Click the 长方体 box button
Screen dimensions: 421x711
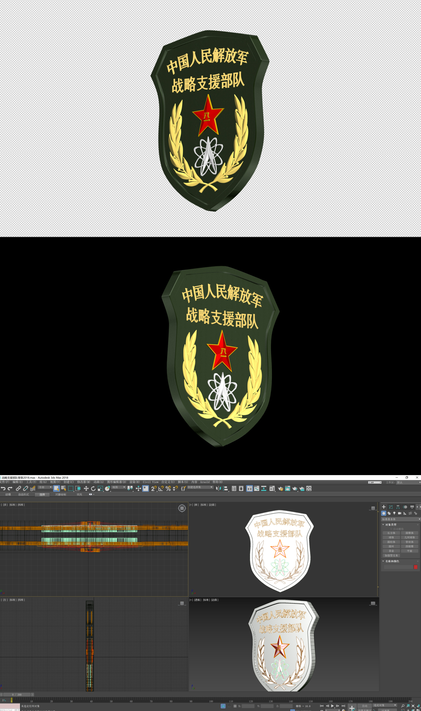click(391, 533)
